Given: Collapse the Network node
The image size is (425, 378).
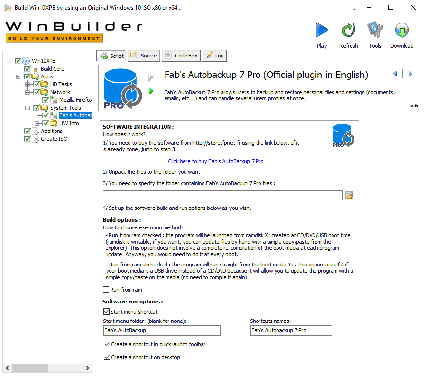Looking at the screenshot, I should [x=27, y=92].
